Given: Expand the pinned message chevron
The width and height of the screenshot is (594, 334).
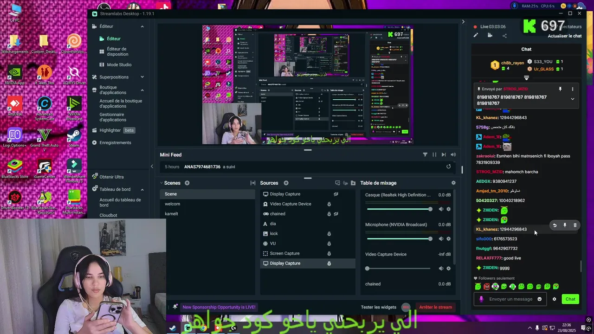Looking at the screenshot, I should (x=572, y=99).
